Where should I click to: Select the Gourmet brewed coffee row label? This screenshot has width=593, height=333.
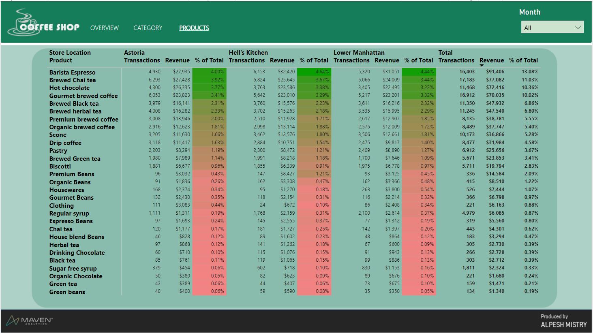pyautogui.click(x=83, y=96)
